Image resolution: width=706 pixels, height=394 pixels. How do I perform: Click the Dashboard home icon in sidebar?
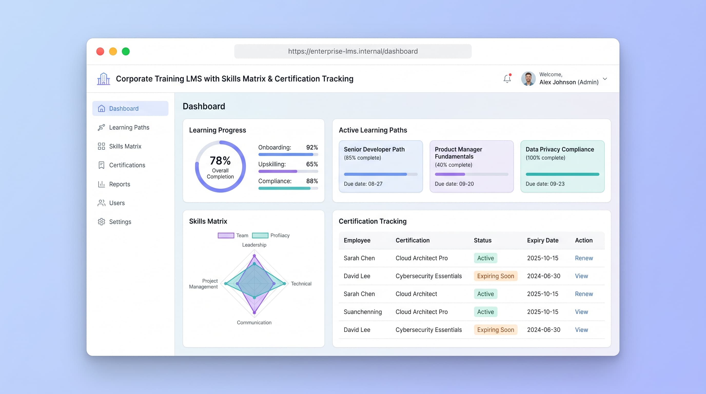tap(101, 109)
